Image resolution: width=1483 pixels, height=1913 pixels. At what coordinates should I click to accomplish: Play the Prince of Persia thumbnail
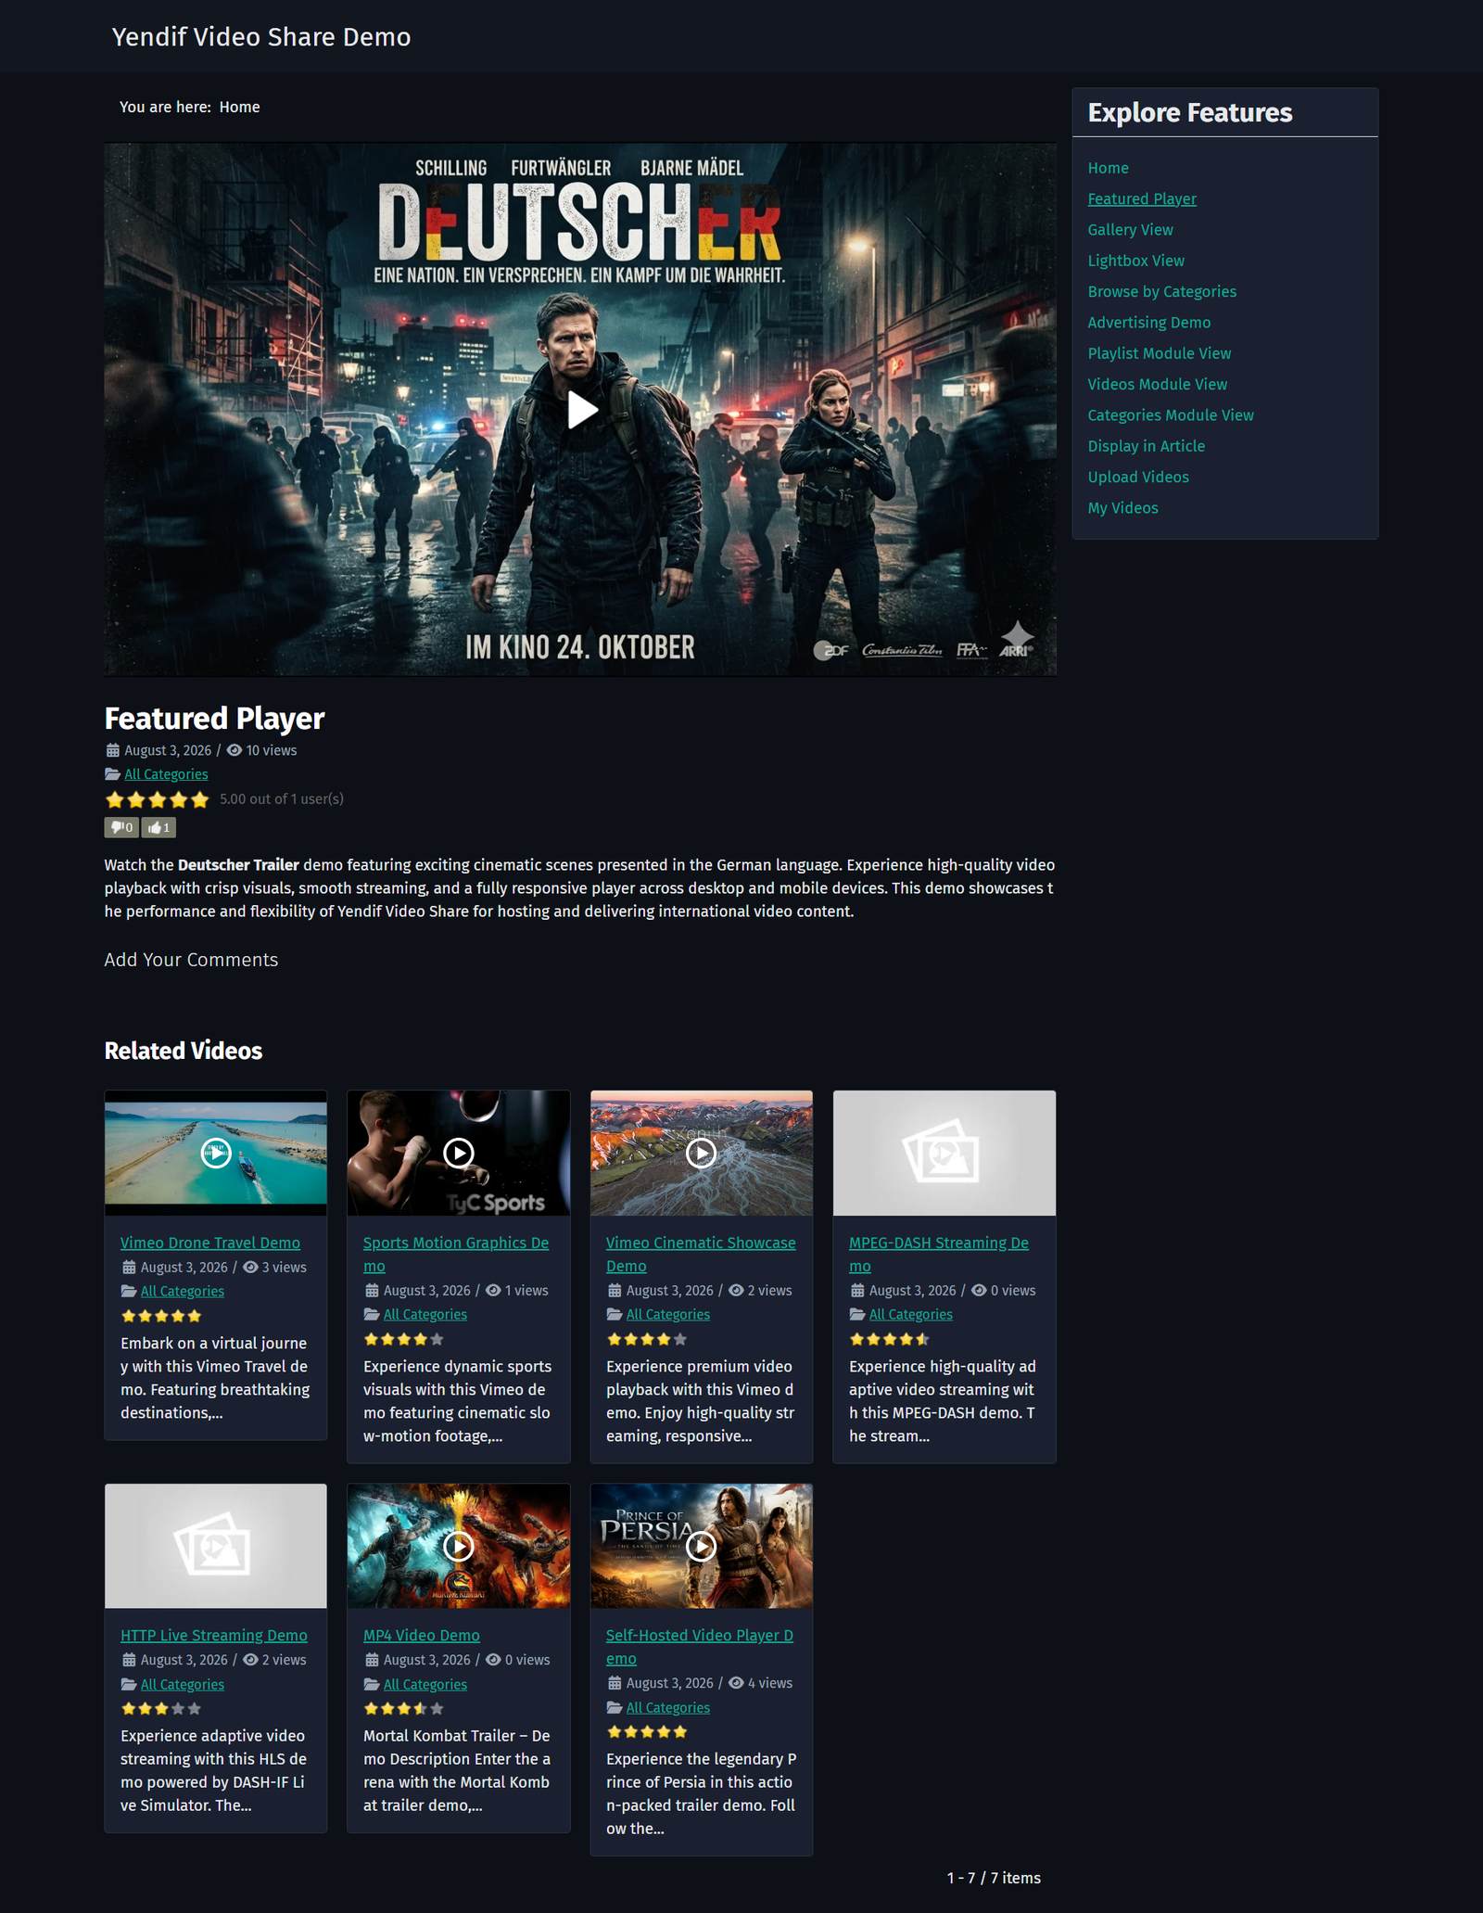702,1546
